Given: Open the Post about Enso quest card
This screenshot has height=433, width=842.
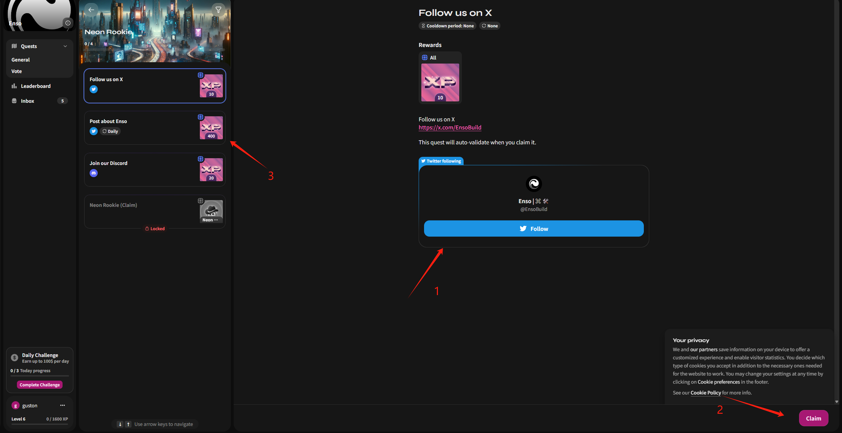Looking at the screenshot, I should click(x=155, y=128).
